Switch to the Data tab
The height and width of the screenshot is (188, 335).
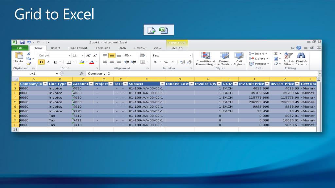point(122,48)
